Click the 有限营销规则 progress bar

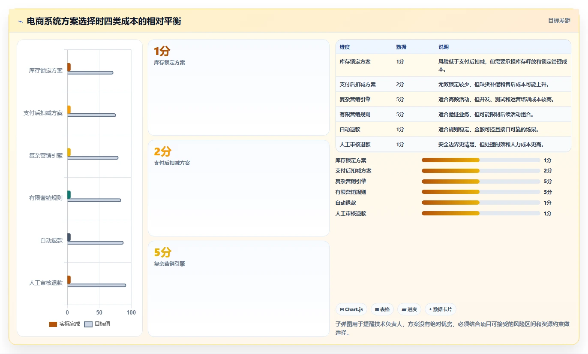(481, 192)
